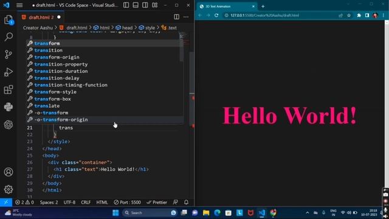Open the ChatGPT extension icon in activity bar
This screenshot has height=219, width=389.
9,125
